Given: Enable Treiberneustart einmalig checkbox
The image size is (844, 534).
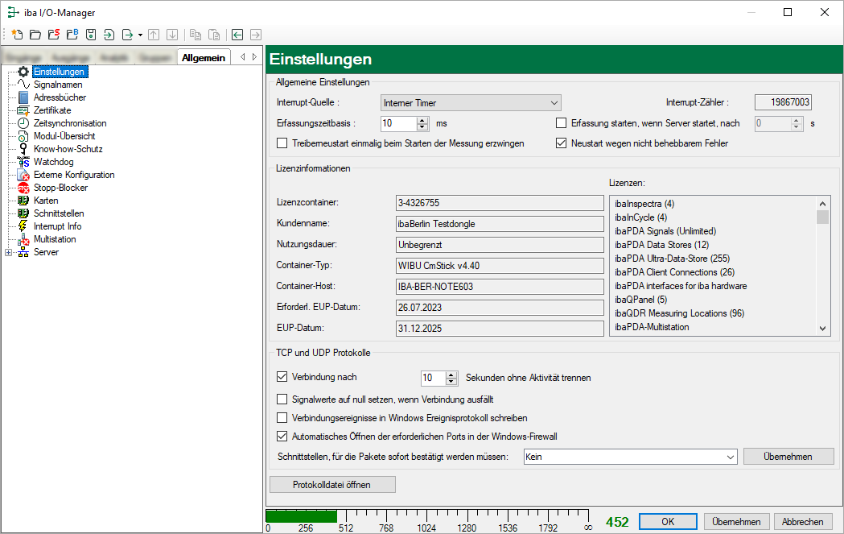Looking at the screenshot, I should click(x=282, y=143).
